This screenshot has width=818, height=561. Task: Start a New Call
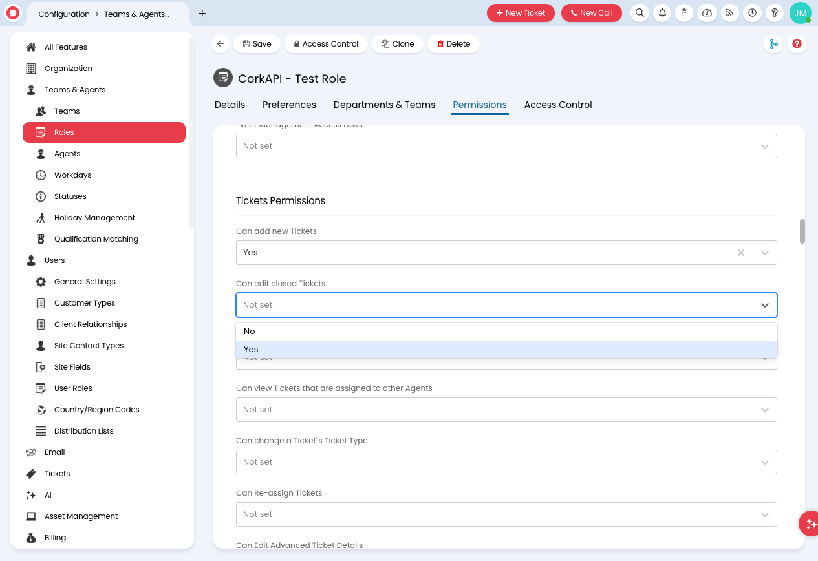click(592, 13)
